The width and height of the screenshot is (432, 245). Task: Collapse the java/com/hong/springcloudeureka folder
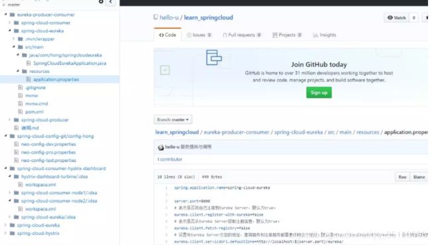[18, 55]
